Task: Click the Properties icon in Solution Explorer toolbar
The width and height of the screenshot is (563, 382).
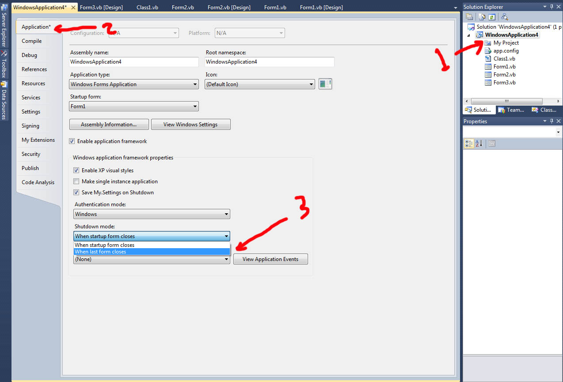Action: point(469,17)
